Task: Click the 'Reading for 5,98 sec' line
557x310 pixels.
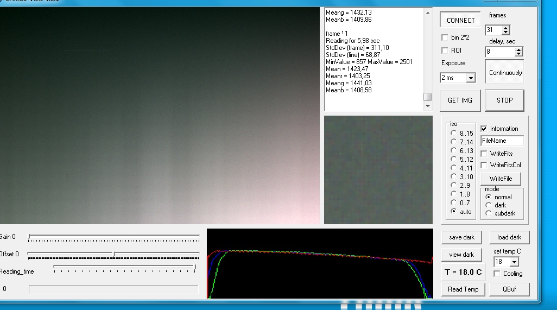Action: tap(353, 41)
